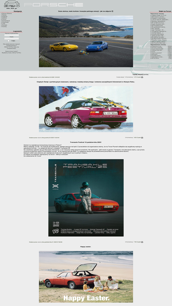
Task: Open yellow and blue Porsche 968 photo
Action: click(x=86, y=41)
